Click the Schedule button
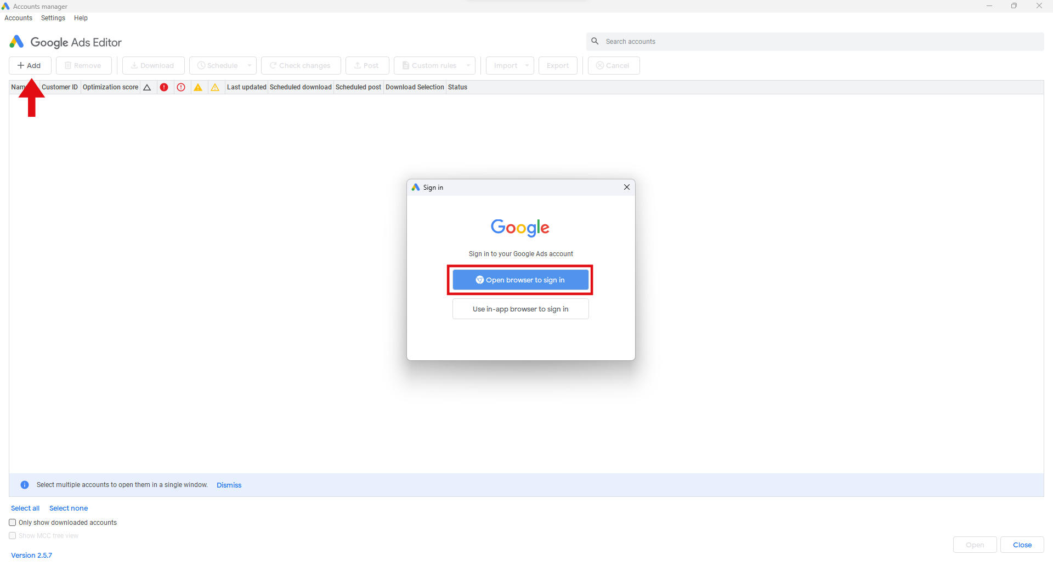 (x=217, y=65)
